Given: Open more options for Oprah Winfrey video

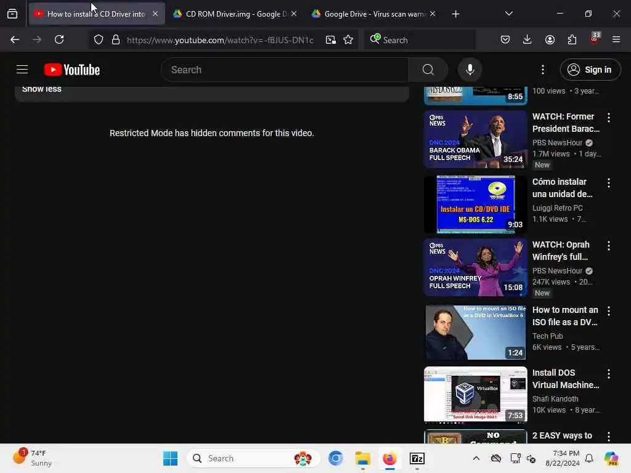Looking at the screenshot, I should click(x=608, y=246).
